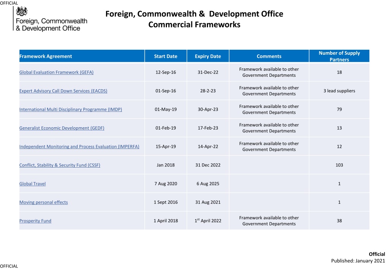Click the Foreign, Commonwealth & Development Office logo text
Viewport: 389px width, 269px height.
click(52, 25)
